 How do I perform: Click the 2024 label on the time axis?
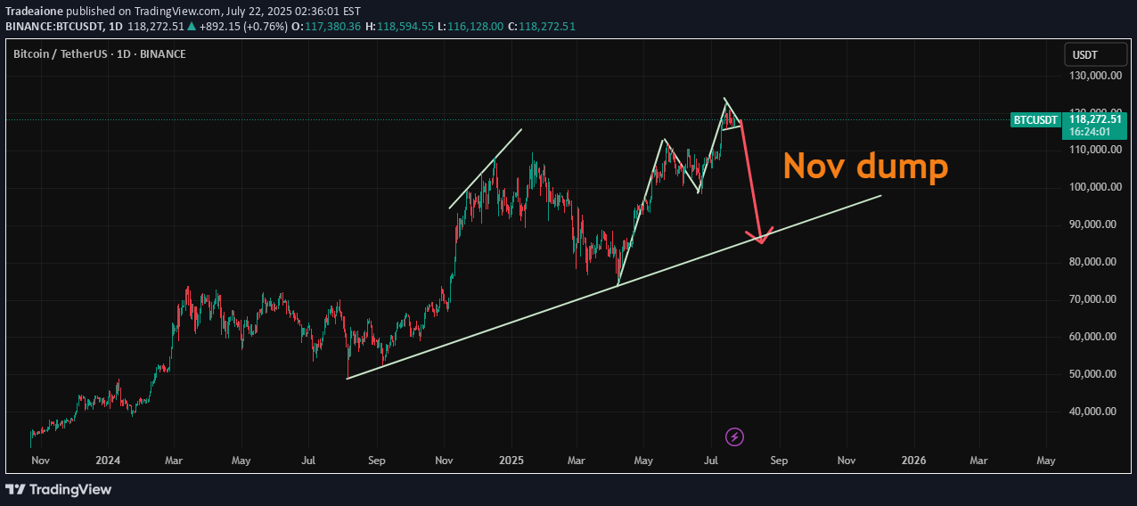tap(107, 461)
